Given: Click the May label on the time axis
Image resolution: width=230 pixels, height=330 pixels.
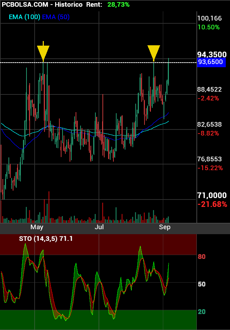Looking at the screenshot, I should pos(37,227).
